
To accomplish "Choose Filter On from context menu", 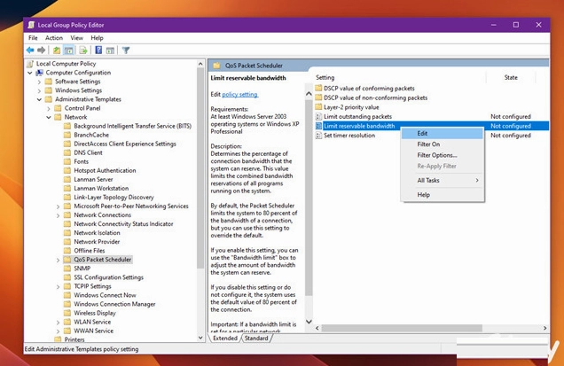I will [x=442, y=144].
